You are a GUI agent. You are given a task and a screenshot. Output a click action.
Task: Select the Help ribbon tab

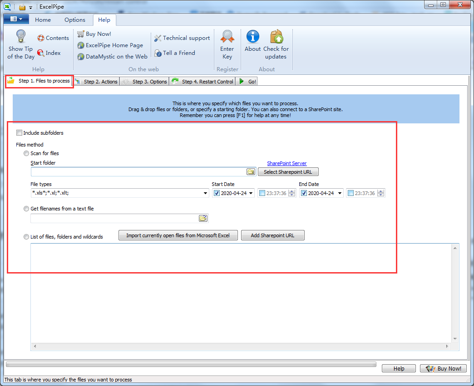tap(104, 20)
